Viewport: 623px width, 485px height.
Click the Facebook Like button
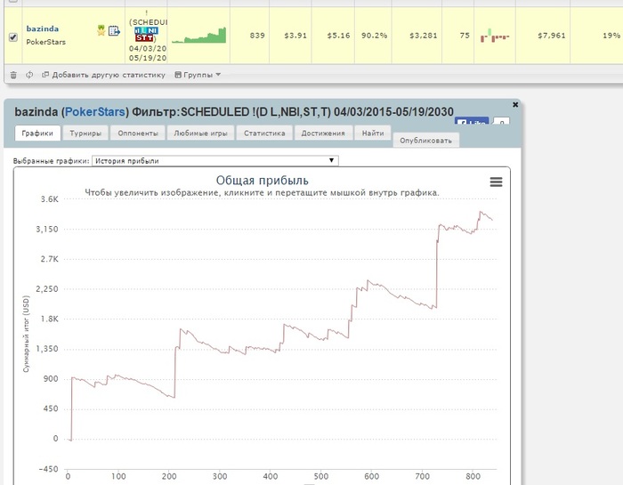tap(472, 122)
